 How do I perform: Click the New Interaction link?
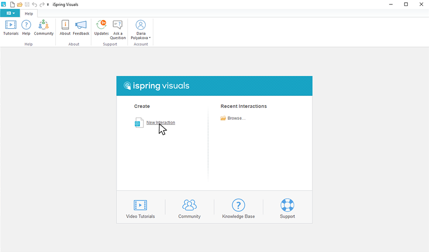(160, 122)
